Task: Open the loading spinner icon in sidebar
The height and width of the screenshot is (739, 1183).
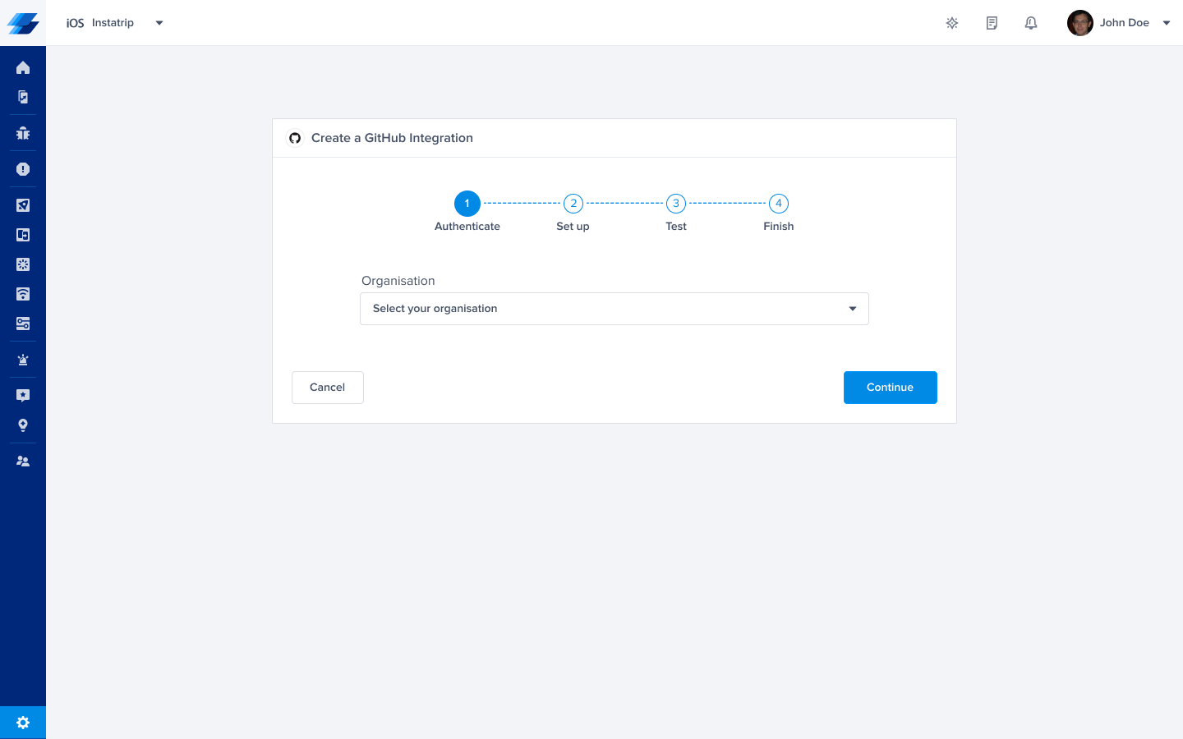Action: (x=23, y=264)
